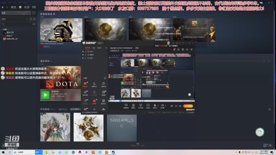
Task: Open the task clipboard tool in toolbox
Action: tap(103, 84)
